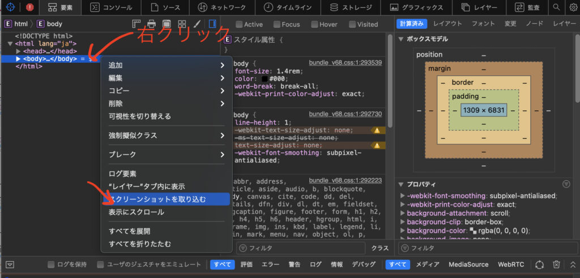
Task: Open the レイアウト sidebar tab
Action: coord(447,24)
